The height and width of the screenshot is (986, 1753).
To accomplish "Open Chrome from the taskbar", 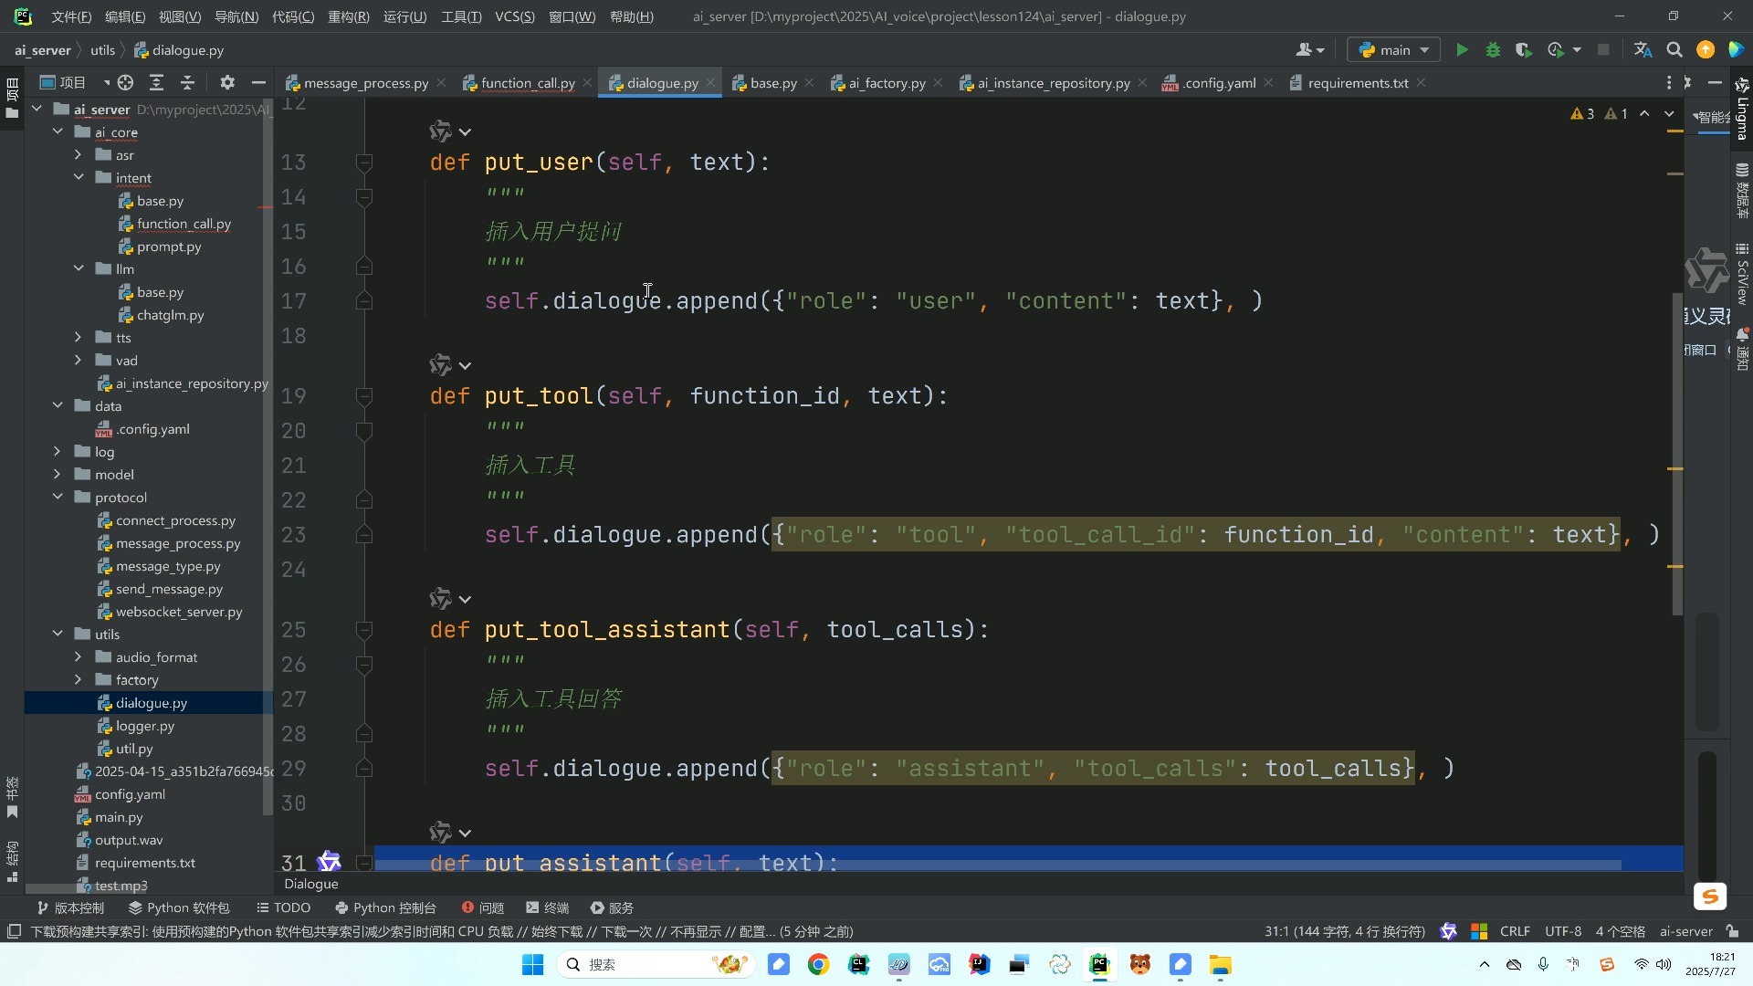I will click(818, 964).
